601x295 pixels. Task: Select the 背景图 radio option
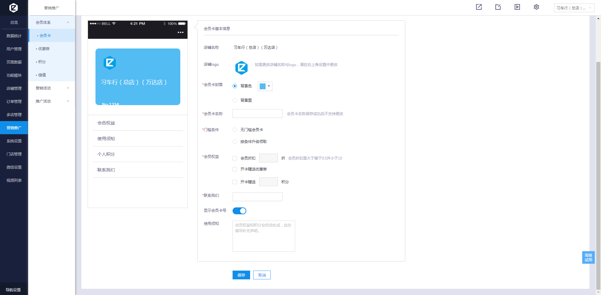(x=235, y=100)
